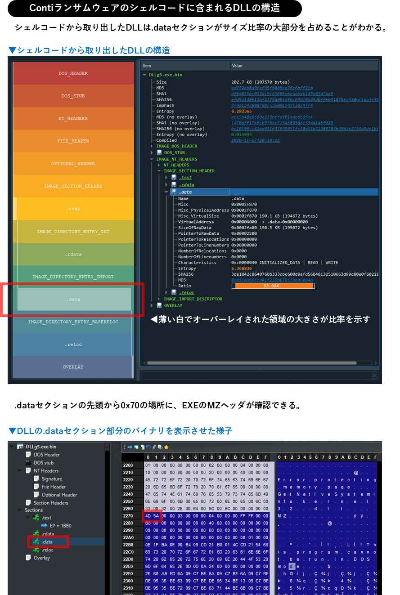The height and width of the screenshot is (595, 400).
Task: Click the Optional Header document icon
Action: pyautogui.click(x=36, y=494)
